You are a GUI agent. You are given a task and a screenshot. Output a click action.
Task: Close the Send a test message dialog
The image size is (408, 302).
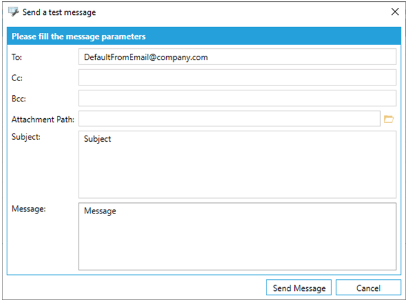tap(395, 12)
